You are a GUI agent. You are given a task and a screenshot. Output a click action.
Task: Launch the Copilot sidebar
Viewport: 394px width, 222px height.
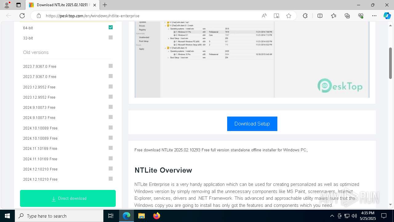point(387,16)
